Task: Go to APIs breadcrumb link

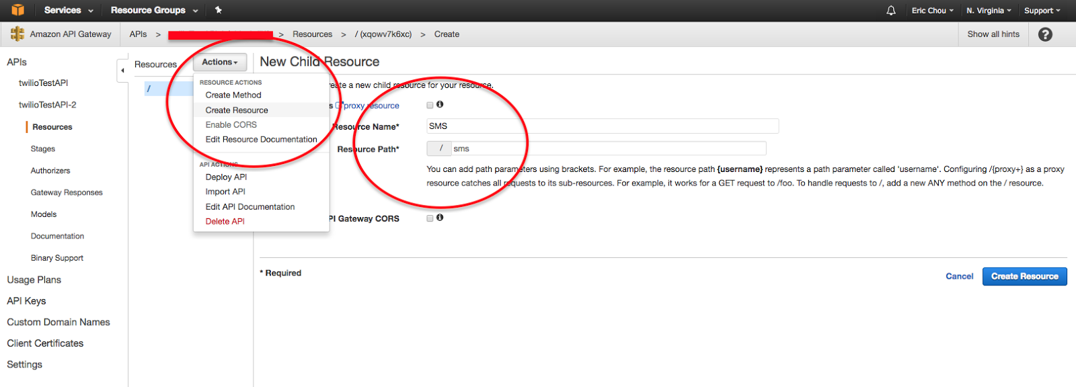Action: tap(138, 34)
